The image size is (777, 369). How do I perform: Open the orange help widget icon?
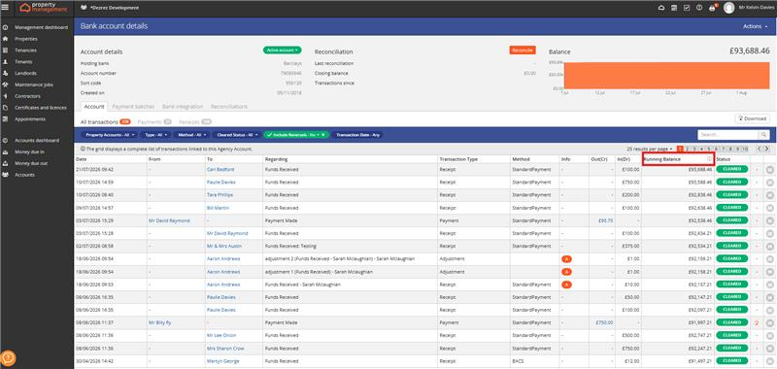click(x=8, y=358)
